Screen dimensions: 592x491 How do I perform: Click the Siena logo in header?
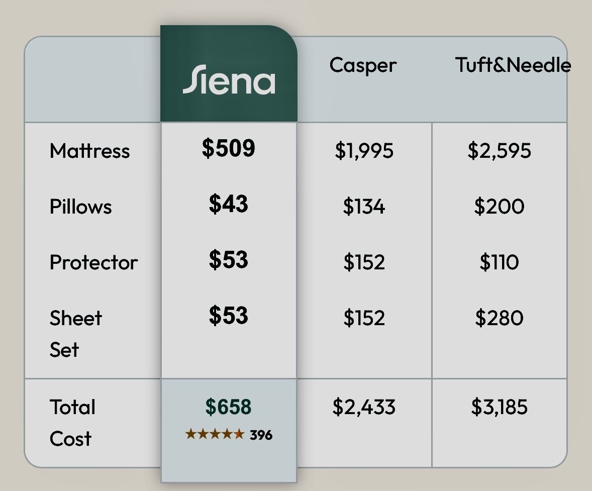tap(229, 81)
